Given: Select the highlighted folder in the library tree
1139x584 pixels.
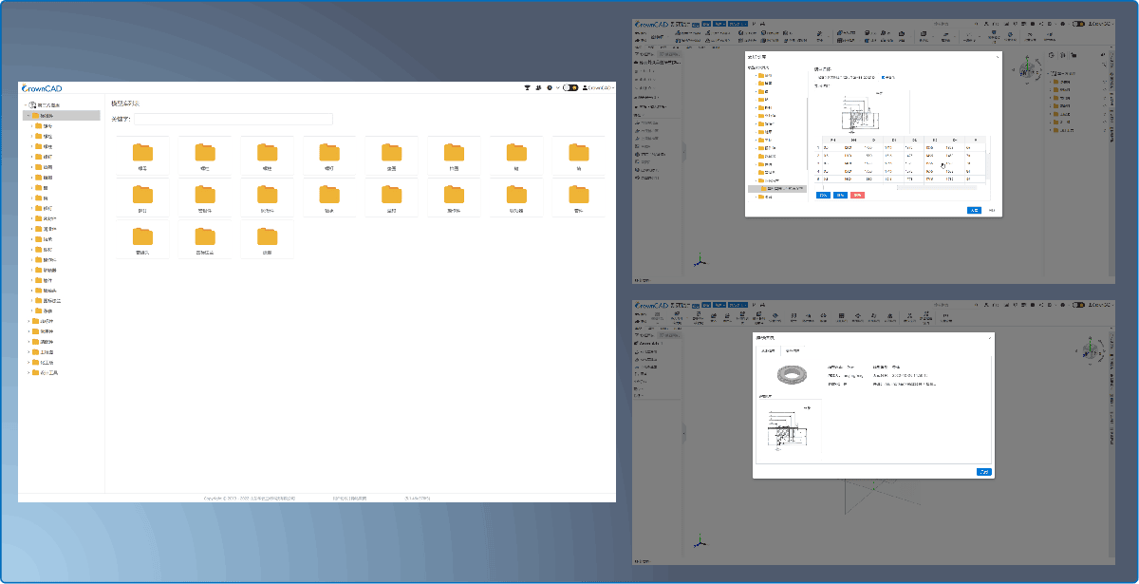Looking at the screenshot, I should click(x=63, y=115).
